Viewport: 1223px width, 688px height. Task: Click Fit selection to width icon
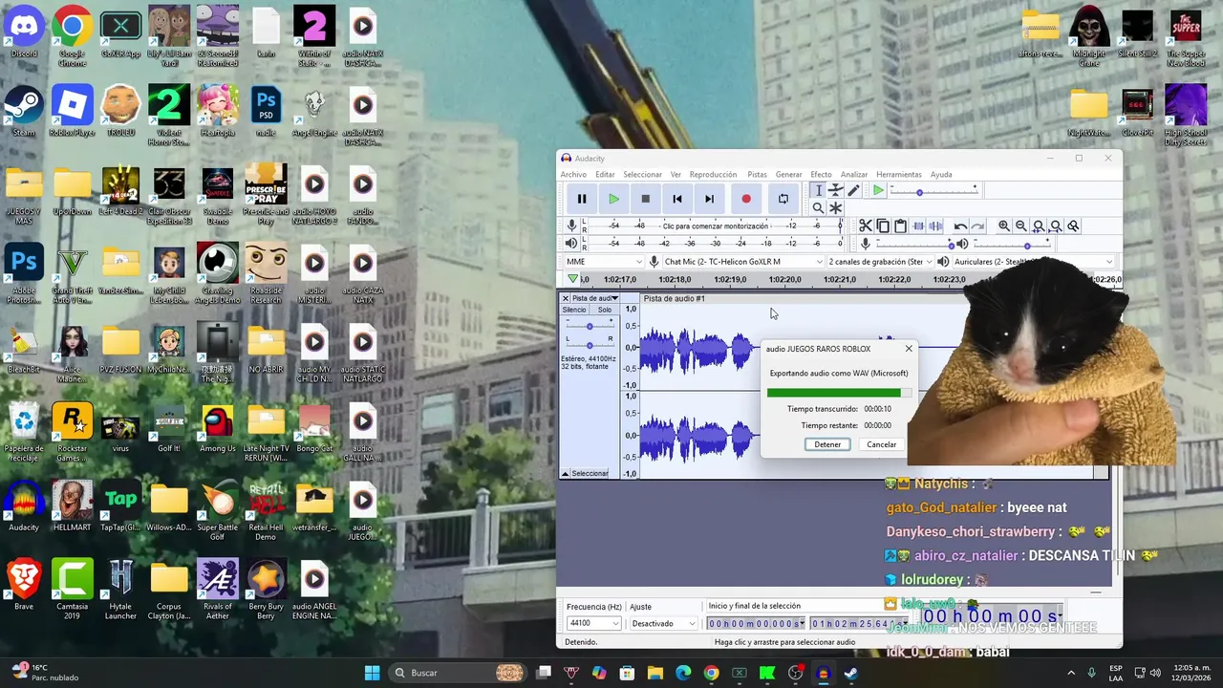1039,226
